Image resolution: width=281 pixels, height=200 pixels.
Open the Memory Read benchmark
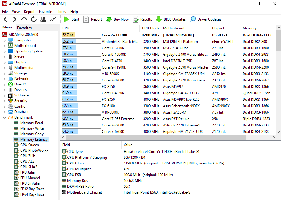[32, 123]
